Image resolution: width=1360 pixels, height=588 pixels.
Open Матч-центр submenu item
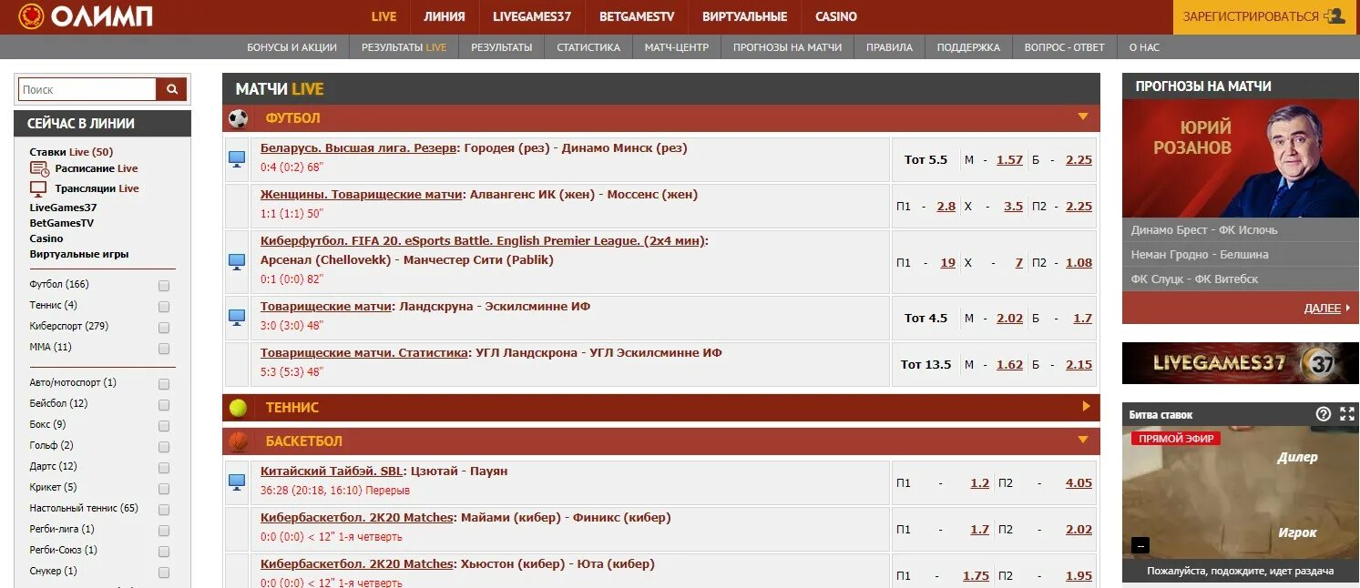(677, 47)
